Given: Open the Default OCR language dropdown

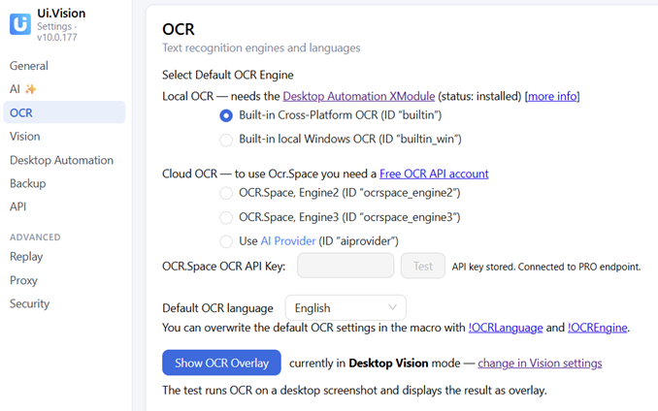Looking at the screenshot, I should pyautogui.click(x=345, y=308).
